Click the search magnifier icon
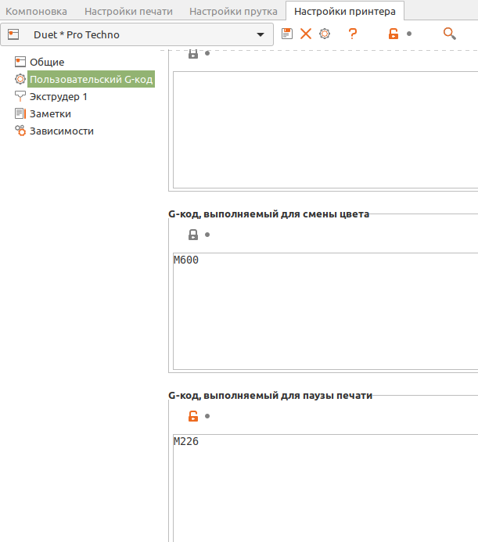478x542 pixels. (449, 34)
